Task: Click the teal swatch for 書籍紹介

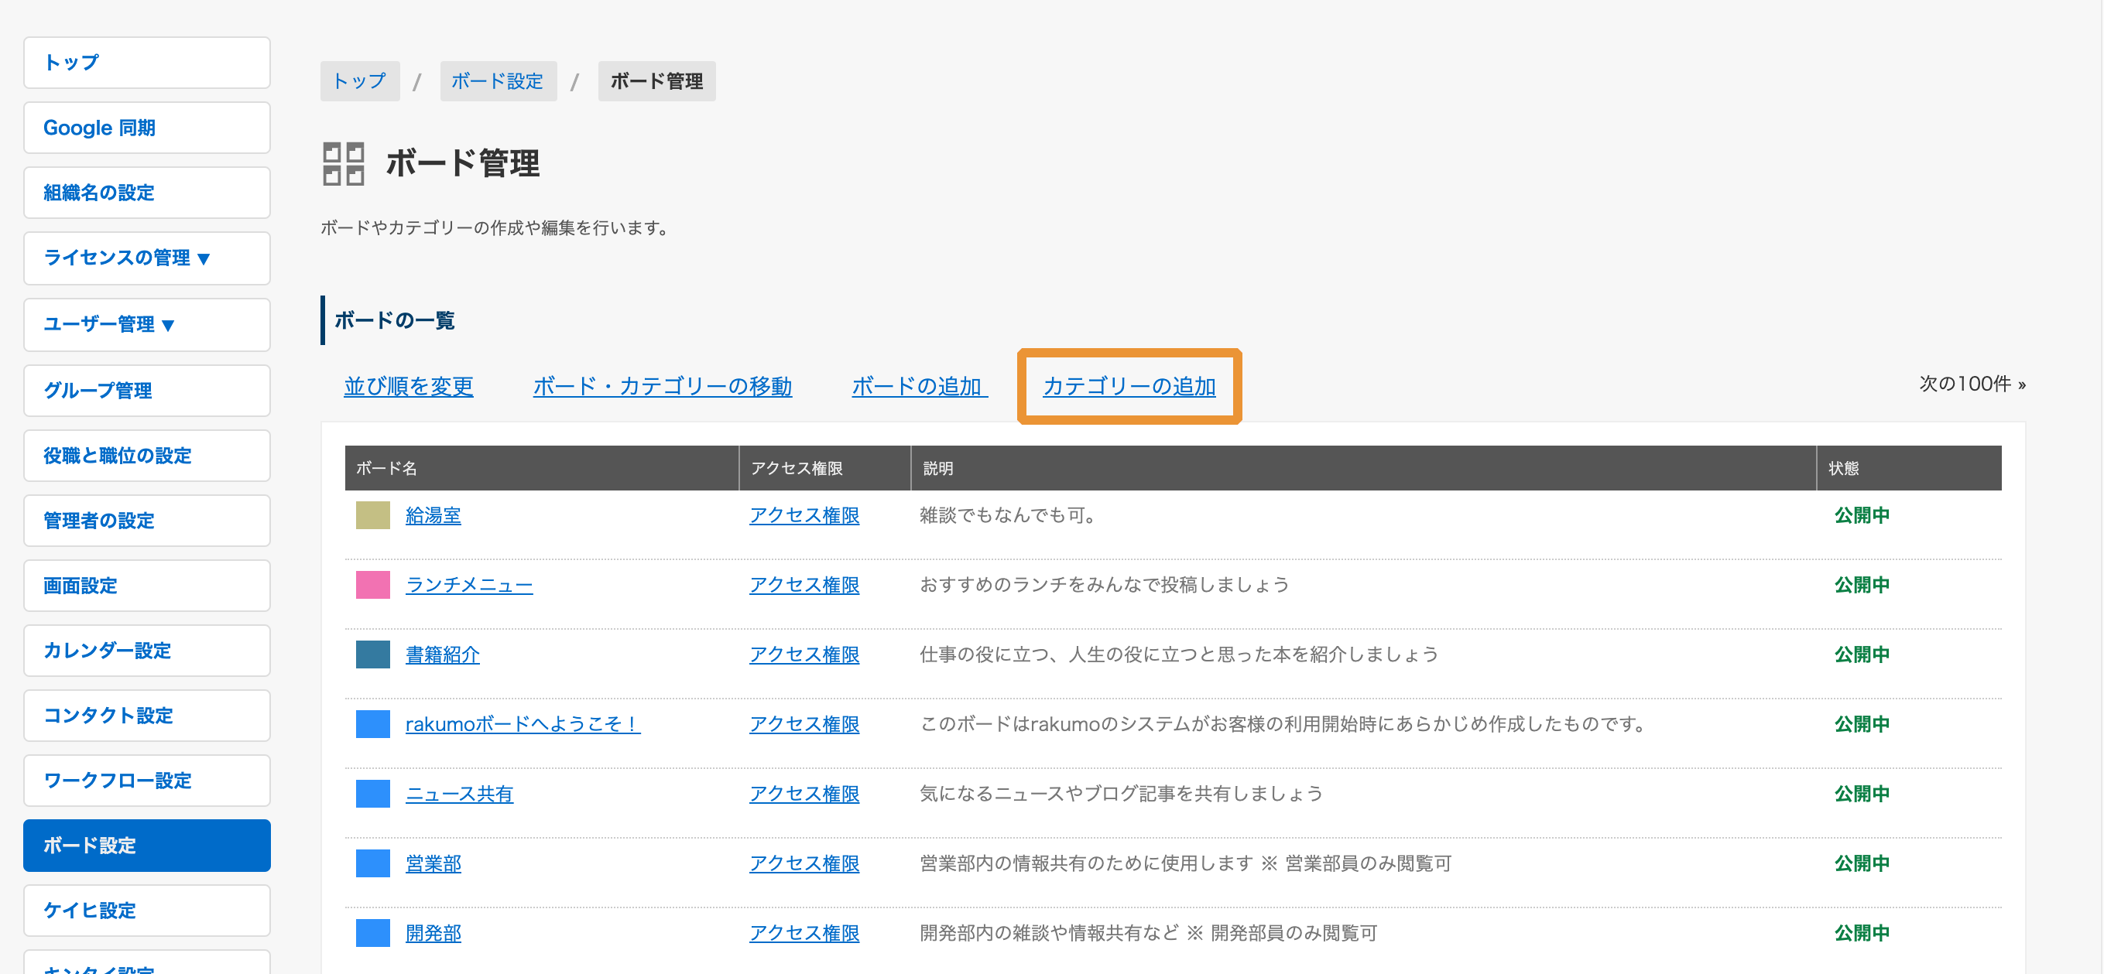Action: pyautogui.click(x=373, y=654)
